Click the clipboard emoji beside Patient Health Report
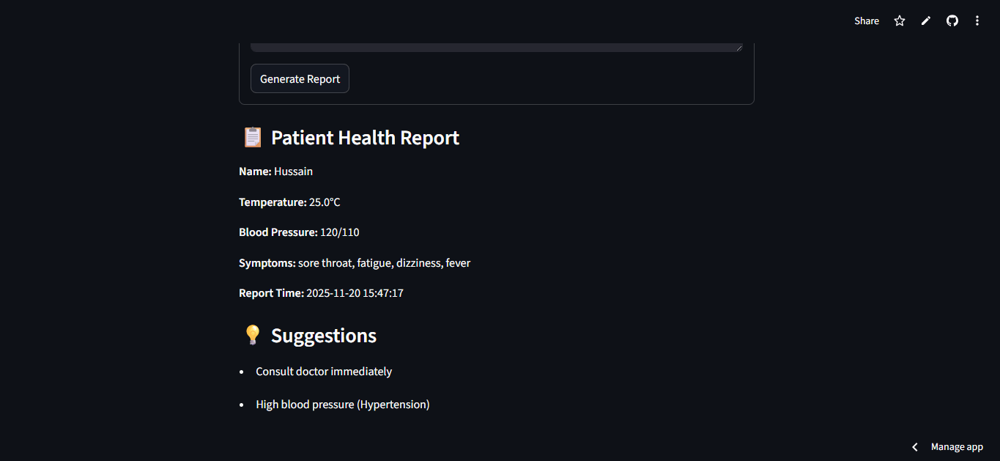The width and height of the screenshot is (1000, 461). 252,137
